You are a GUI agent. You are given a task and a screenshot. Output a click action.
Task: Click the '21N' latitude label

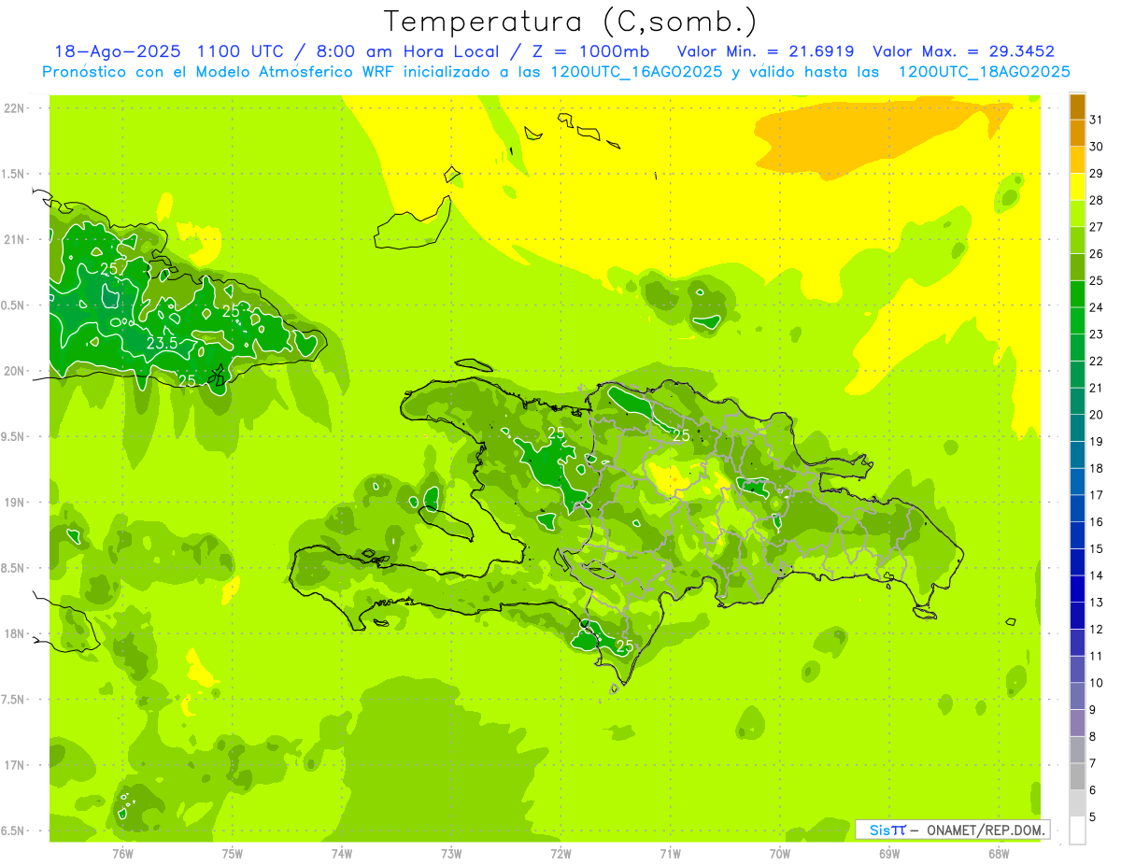(16, 239)
